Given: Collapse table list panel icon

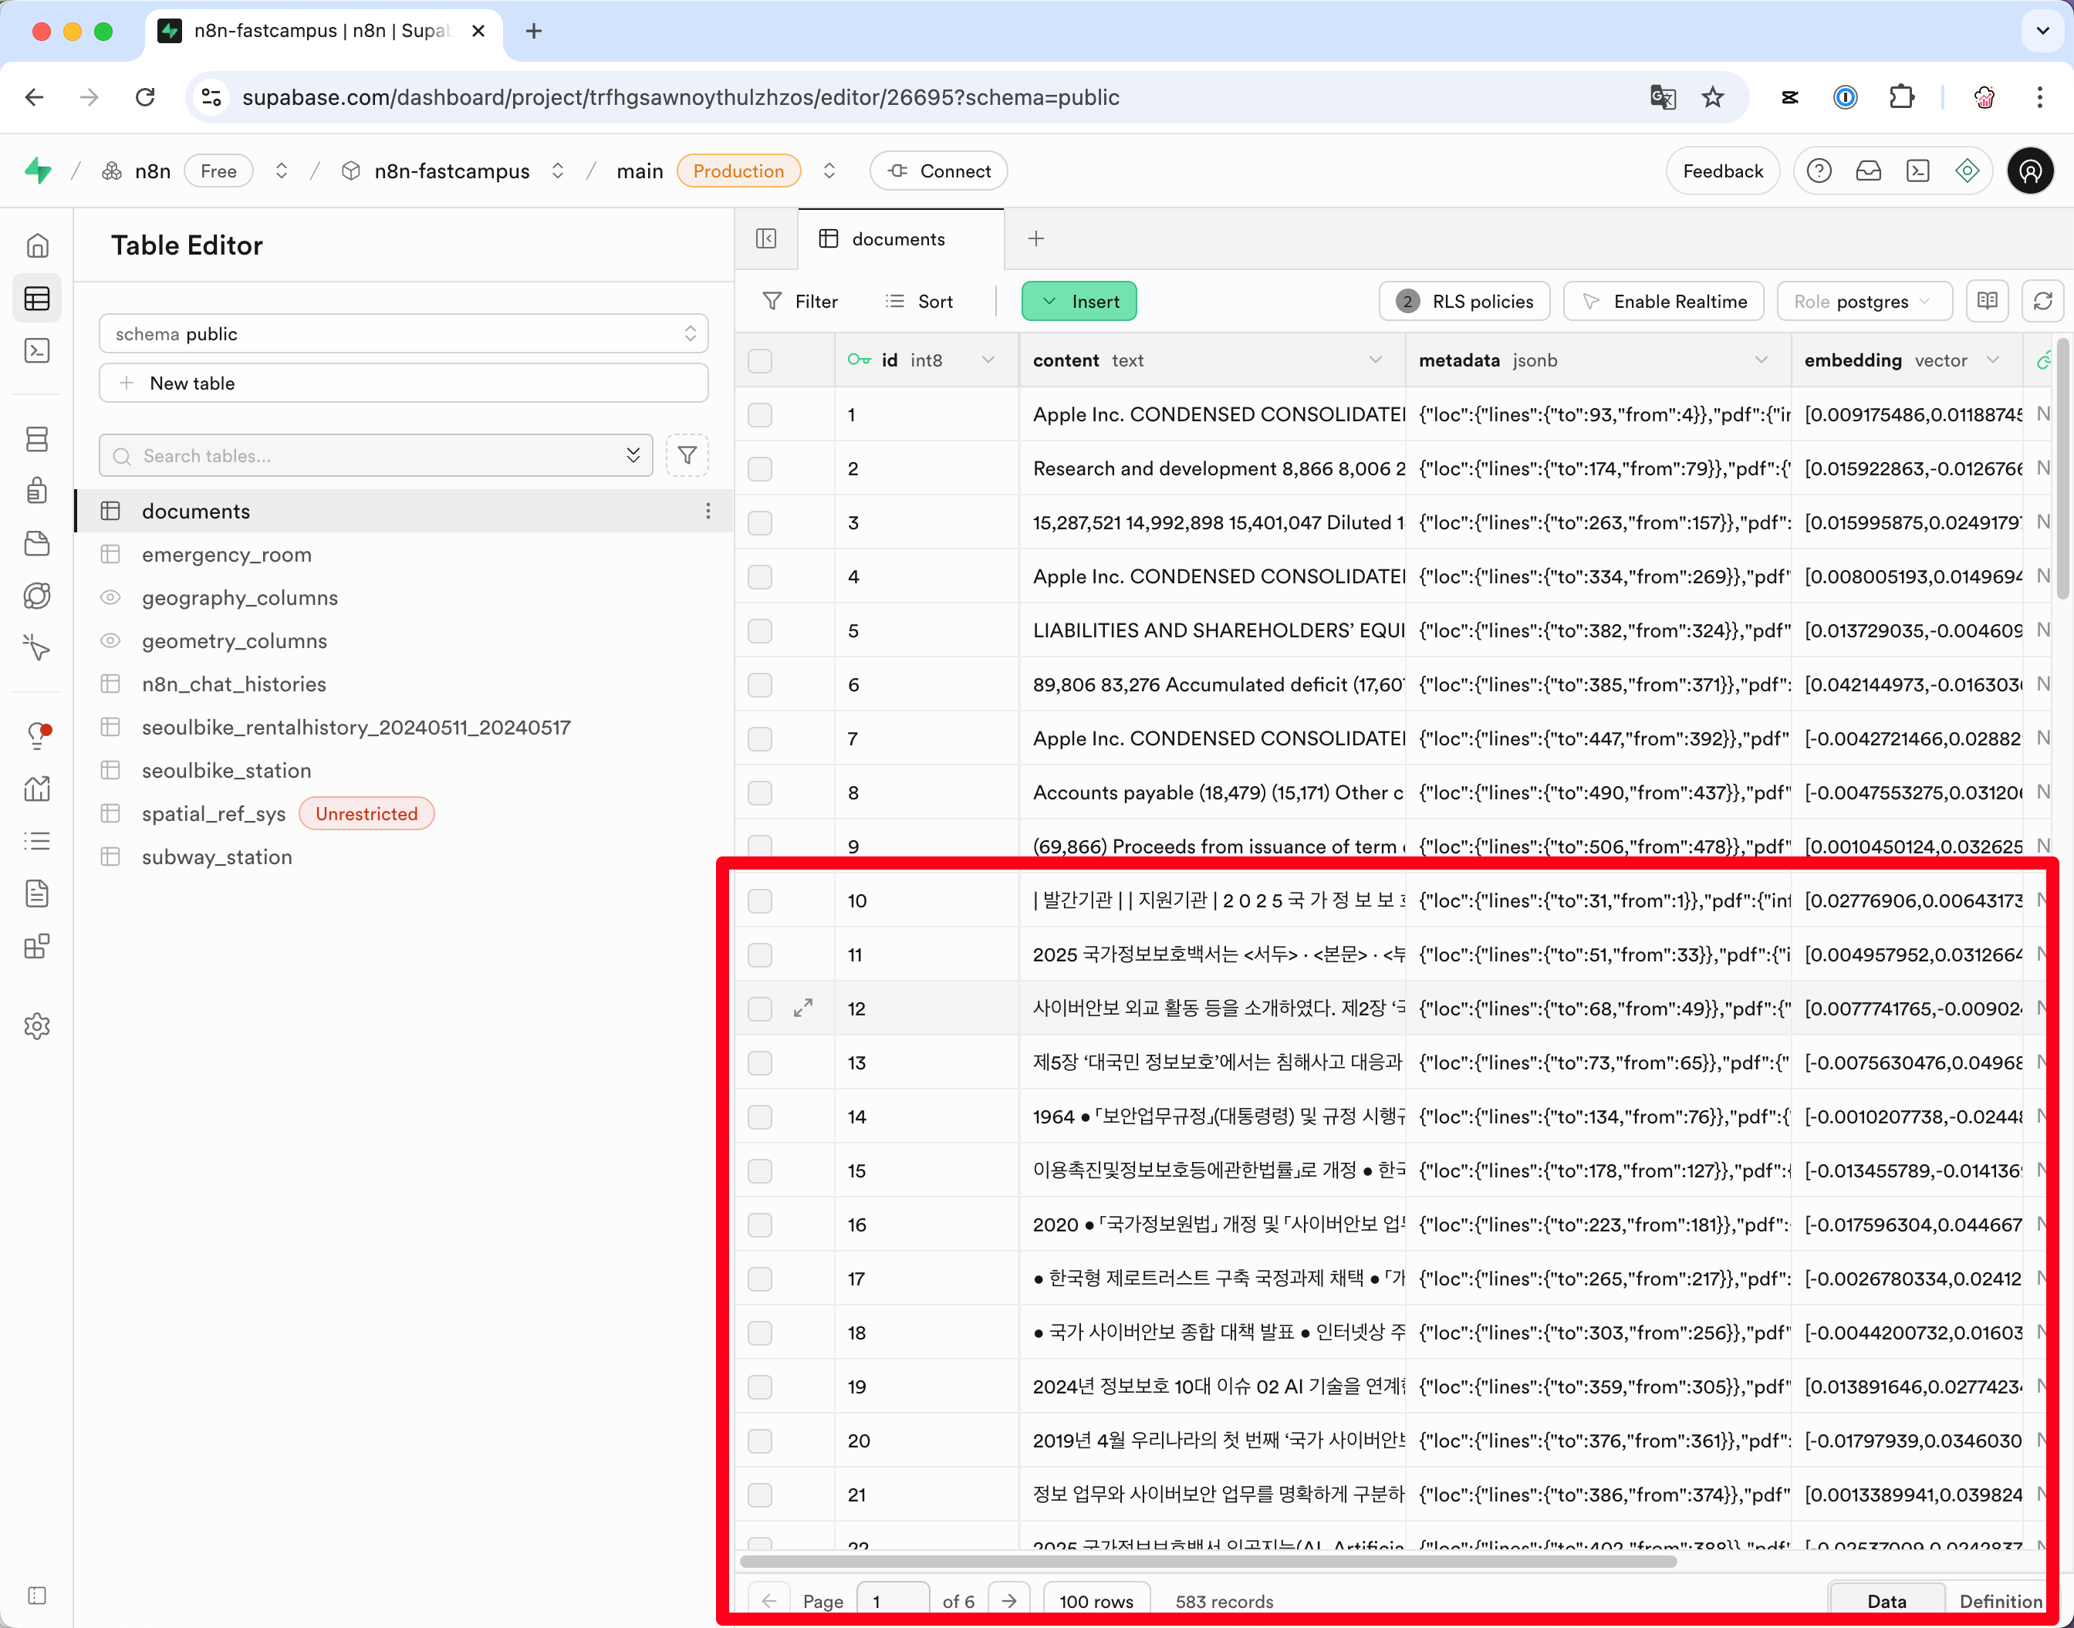Looking at the screenshot, I should point(766,238).
